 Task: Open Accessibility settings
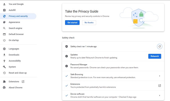[x=15, y=61]
